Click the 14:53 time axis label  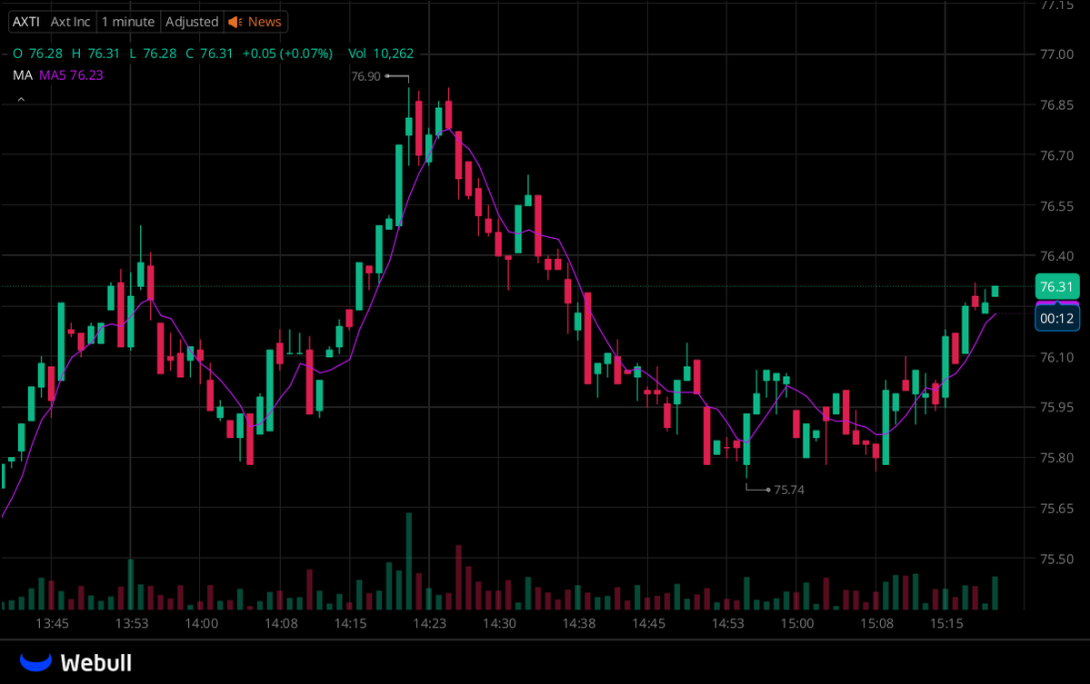pos(728,623)
